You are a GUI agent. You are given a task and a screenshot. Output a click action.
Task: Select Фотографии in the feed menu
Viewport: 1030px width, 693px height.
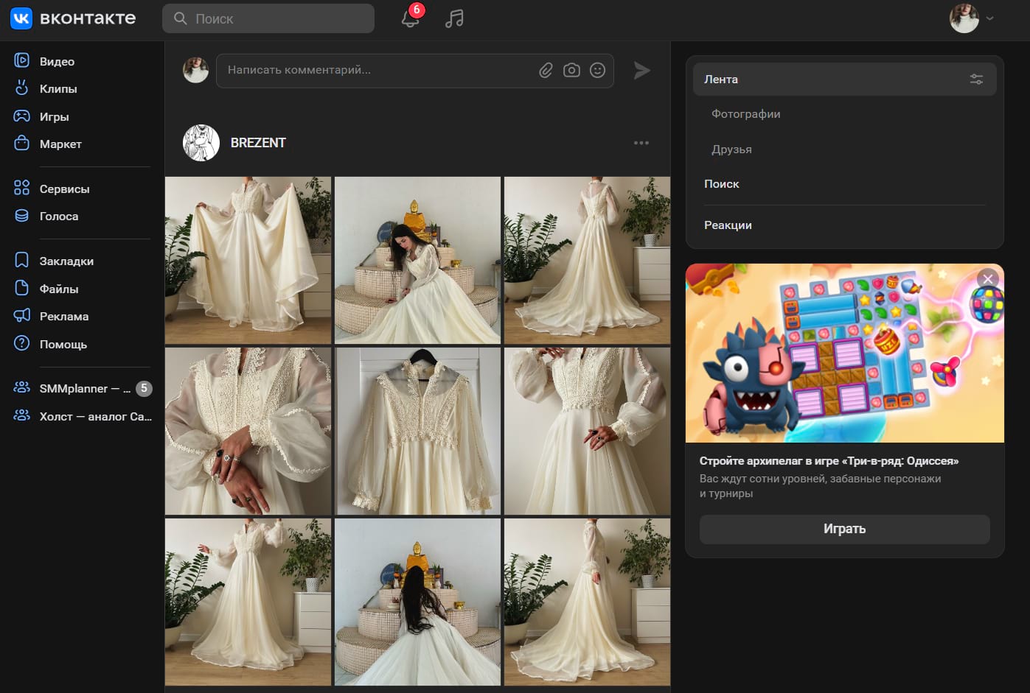point(745,114)
